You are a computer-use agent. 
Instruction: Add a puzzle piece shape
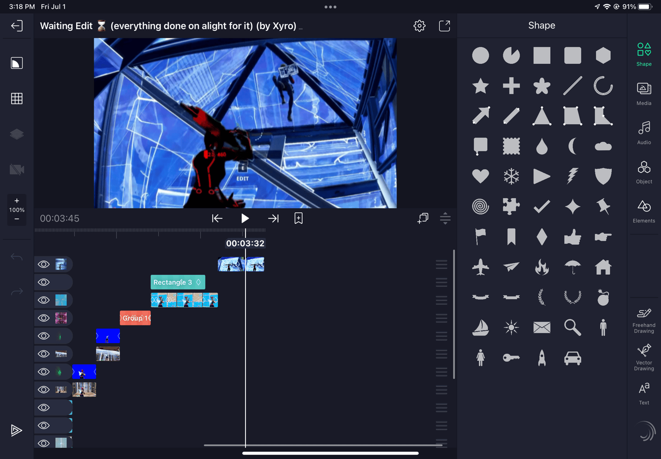tap(511, 207)
